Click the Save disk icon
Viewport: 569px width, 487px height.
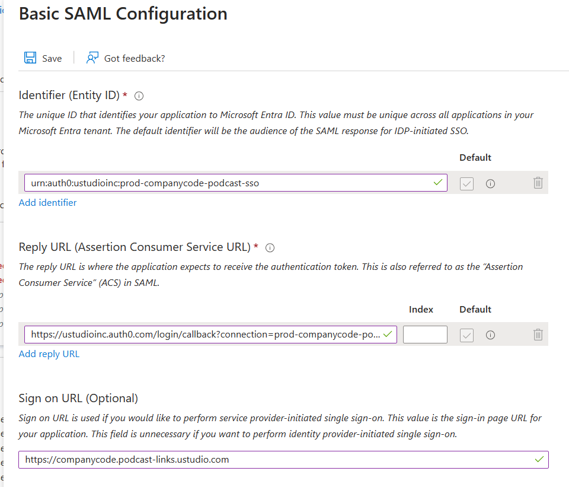(30, 58)
